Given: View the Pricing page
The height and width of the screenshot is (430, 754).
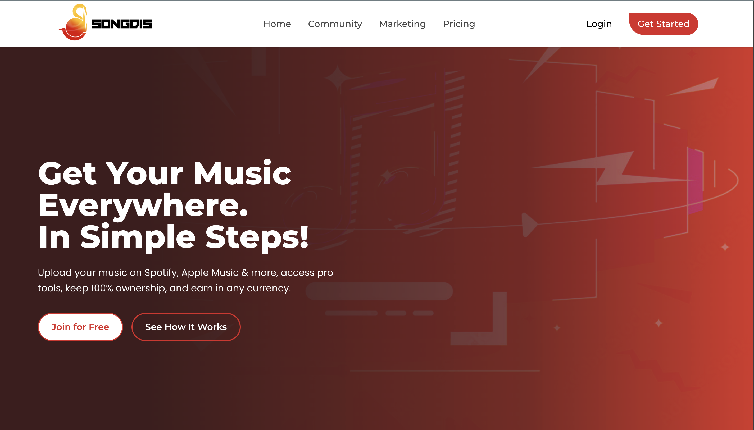Looking at the screenshot, I should 459,24.
